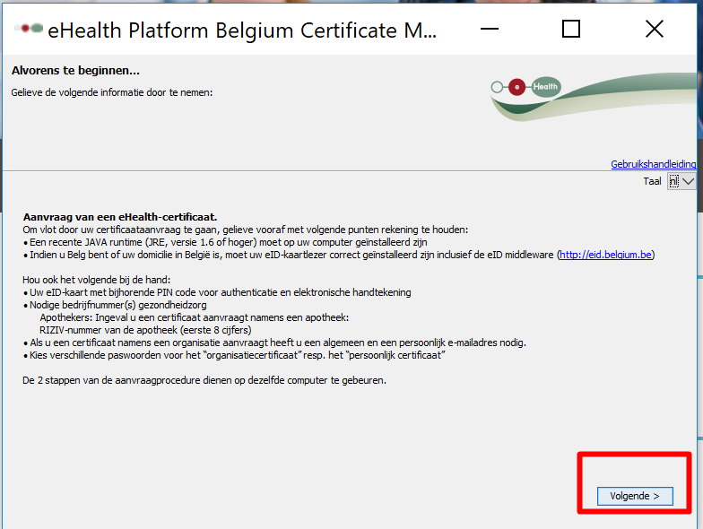
Task: Close the eHealth Certificate Manager window
Action: (x=655, y=29)
